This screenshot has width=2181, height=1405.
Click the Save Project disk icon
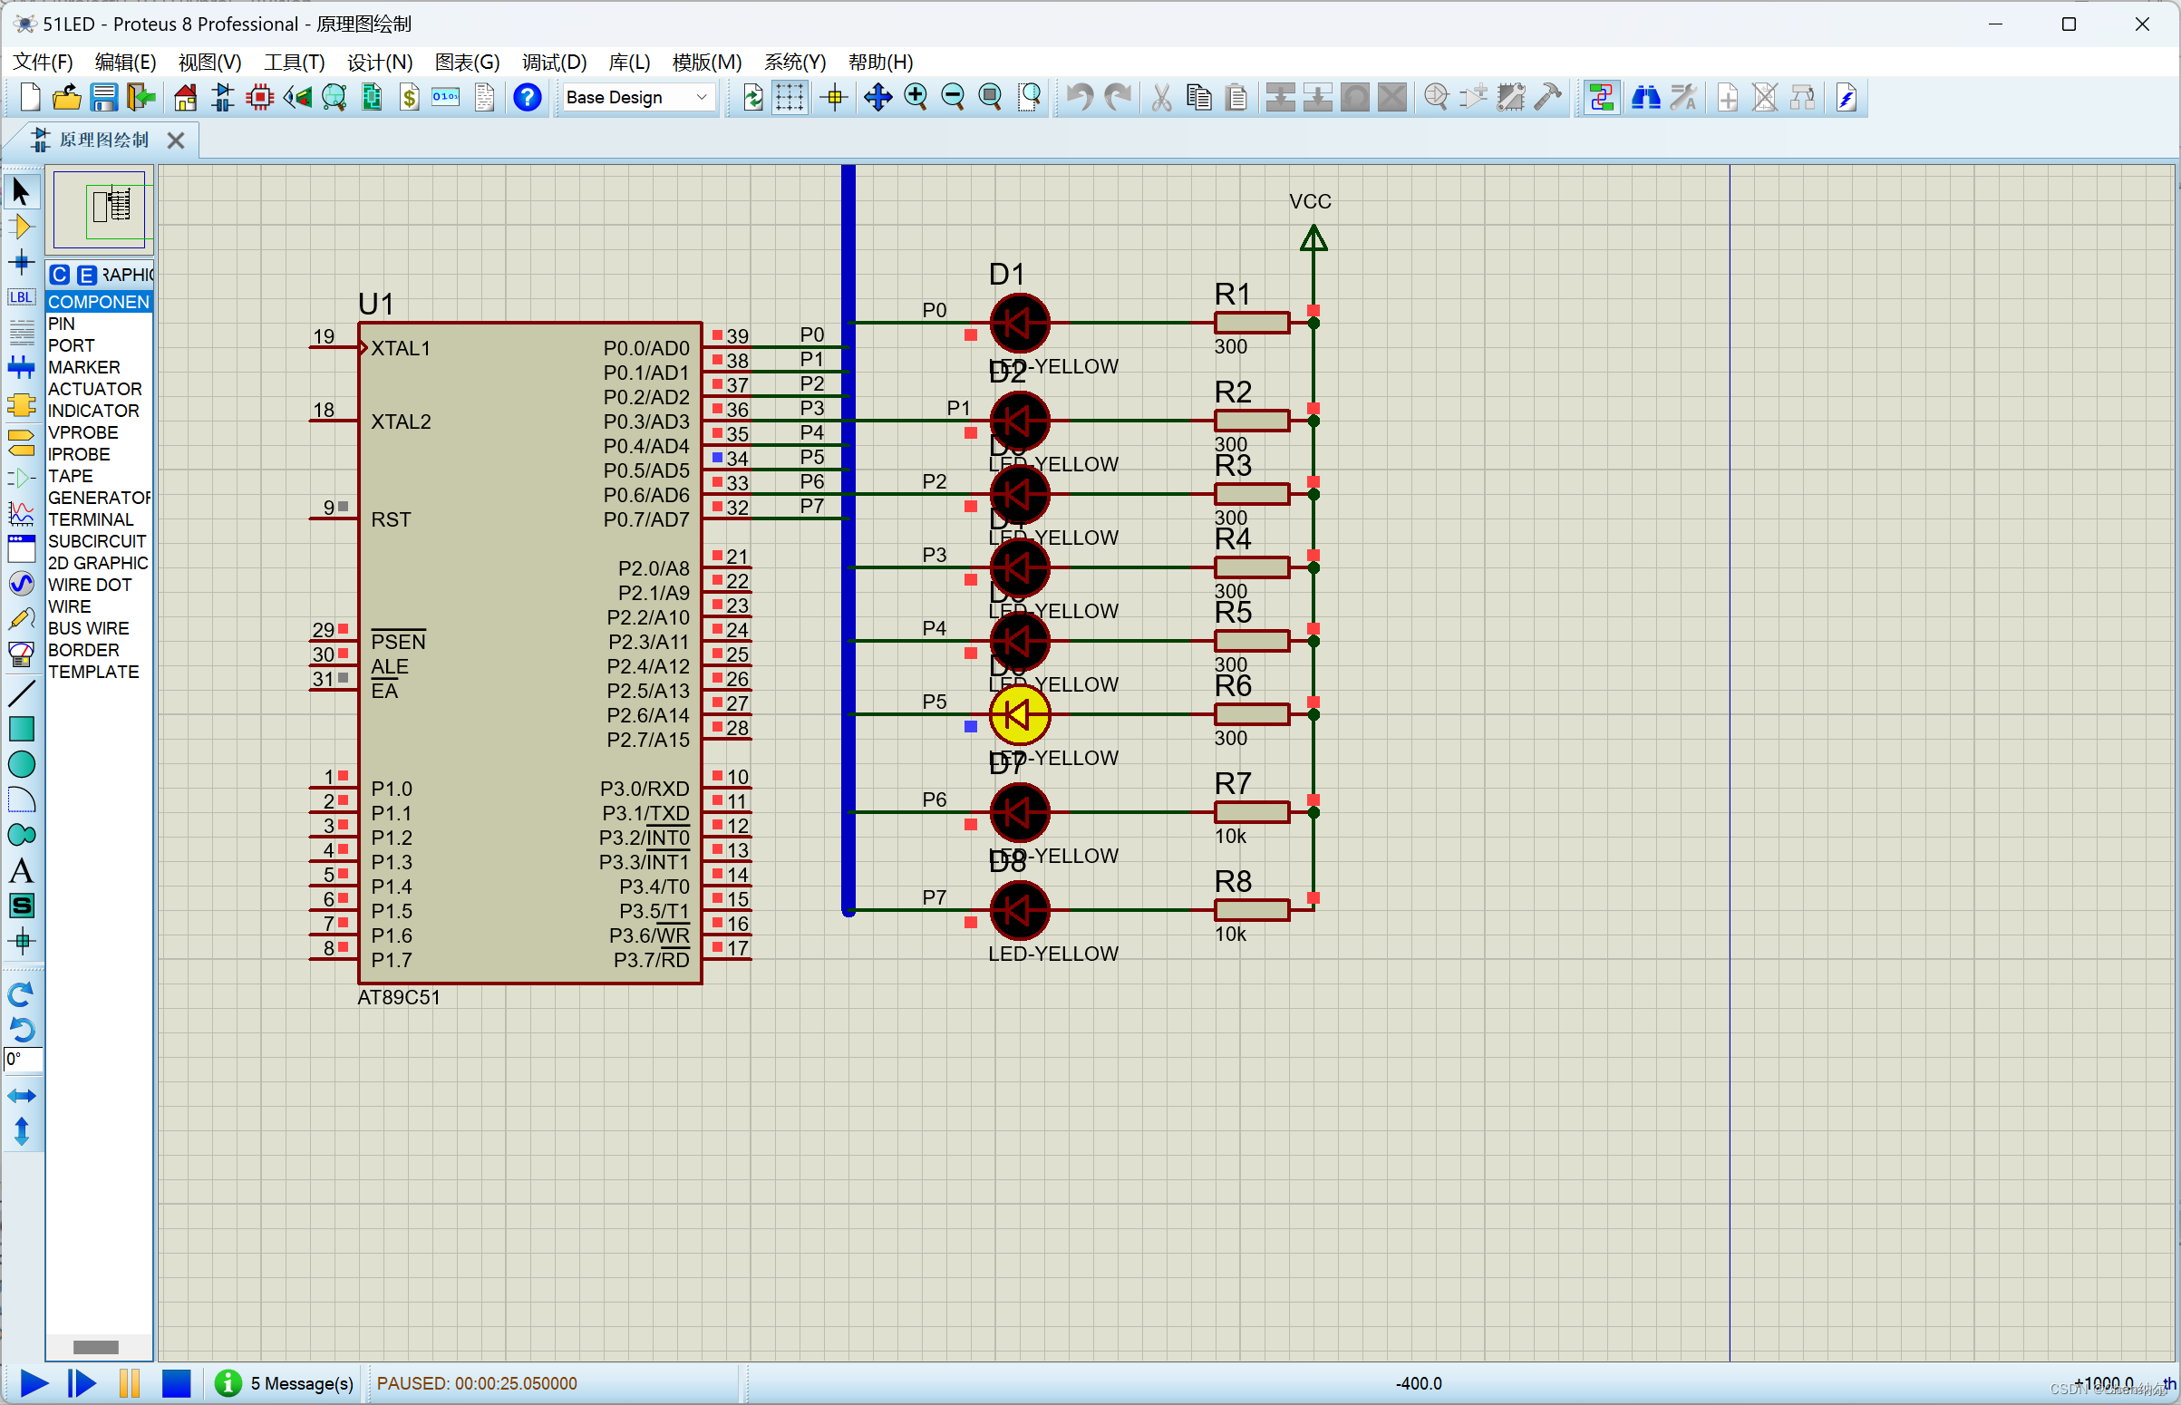tap(103, 97)
